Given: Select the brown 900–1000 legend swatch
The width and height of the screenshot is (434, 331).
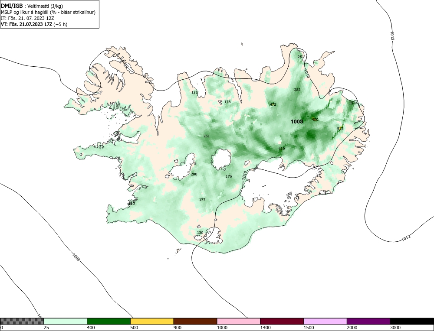Looking at the screenshot, I should click(195, 321).
